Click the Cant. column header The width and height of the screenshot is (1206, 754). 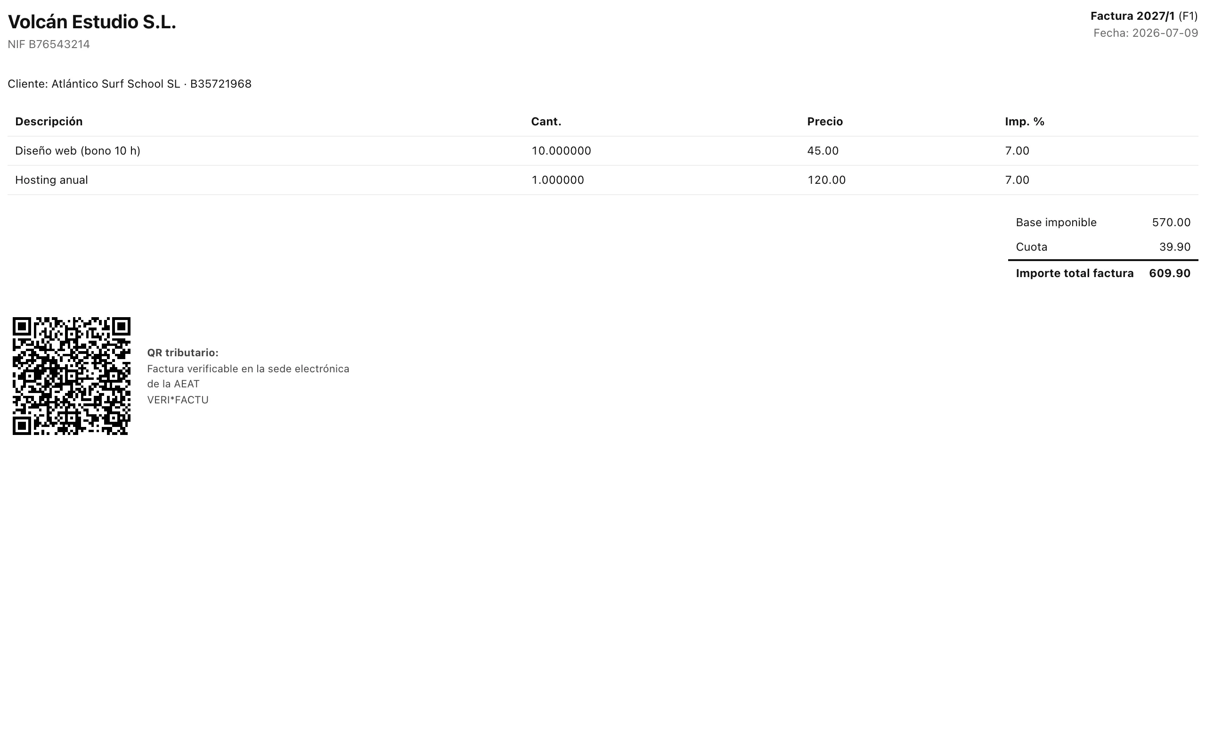(x=546, y=122)
